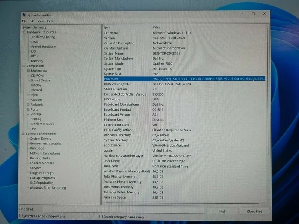This screenshot has height=224, width=299.
Task: Click the 'Find what' text field
Action: click(123, 211)
